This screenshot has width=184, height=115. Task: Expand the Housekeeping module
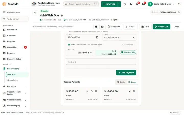point(26,106)
